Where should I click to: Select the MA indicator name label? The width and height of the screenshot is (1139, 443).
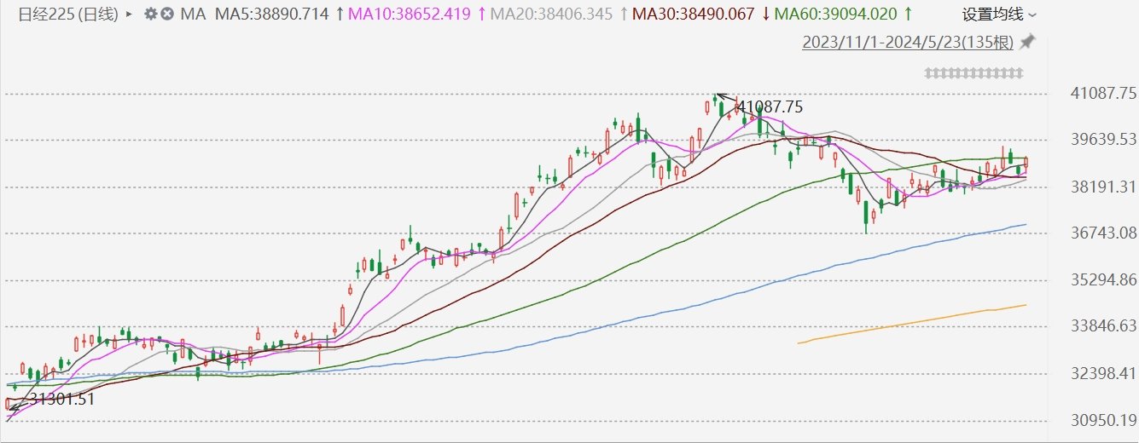(193, 14)
